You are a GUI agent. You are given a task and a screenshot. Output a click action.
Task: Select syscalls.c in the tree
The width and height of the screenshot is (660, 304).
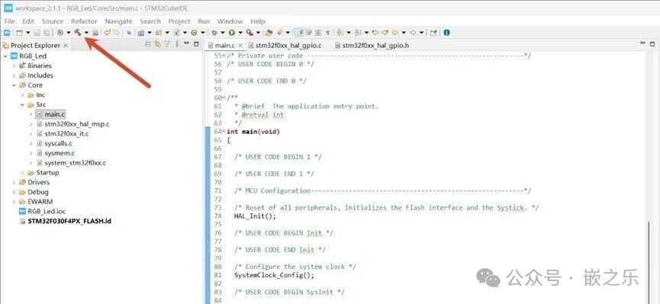54,143
